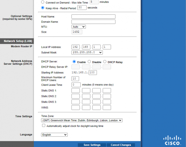Select Connect on Demand radio button
Image resolution: width=186 pixels, height=147 pixels.
(43, 2)
